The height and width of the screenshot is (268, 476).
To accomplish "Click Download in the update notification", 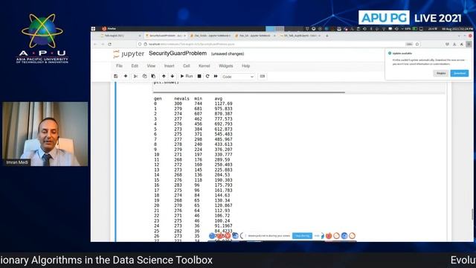I will 460,73.
